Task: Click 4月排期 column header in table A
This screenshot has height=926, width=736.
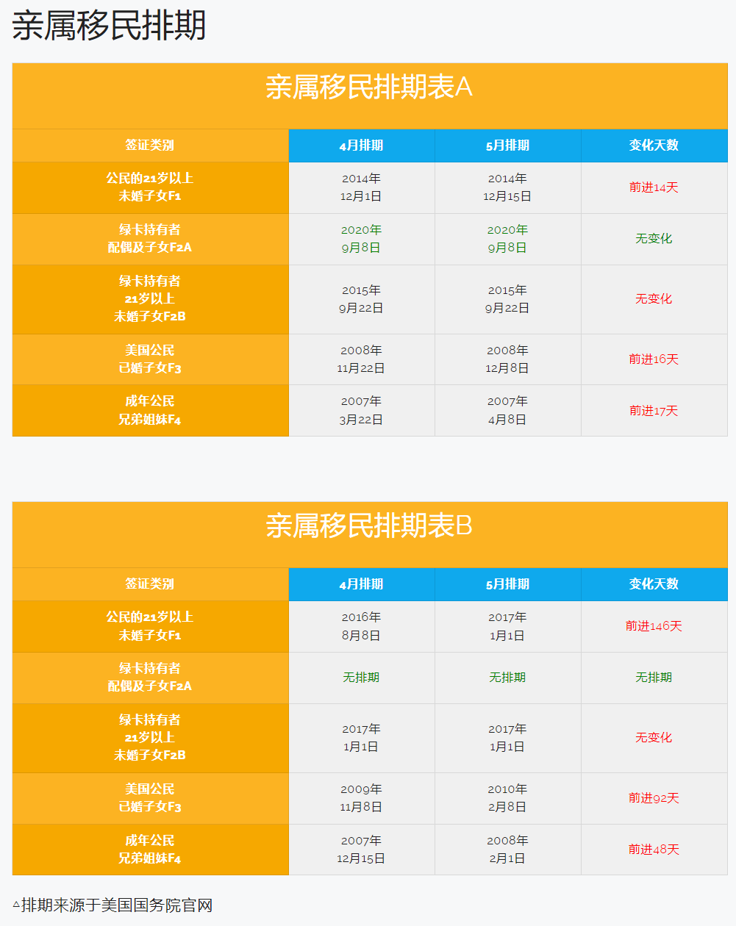Action: click(361, 146)
